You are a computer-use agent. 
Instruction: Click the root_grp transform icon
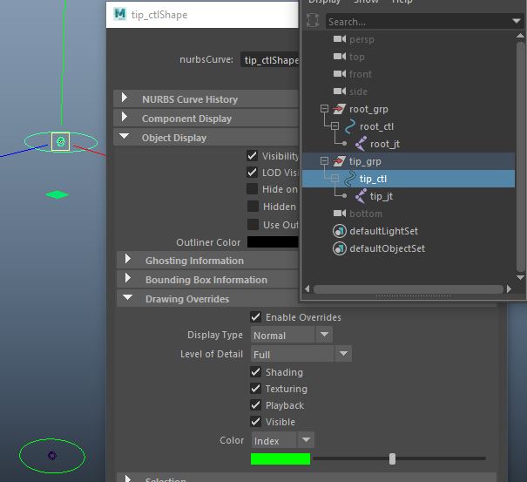tap(340, 109)
